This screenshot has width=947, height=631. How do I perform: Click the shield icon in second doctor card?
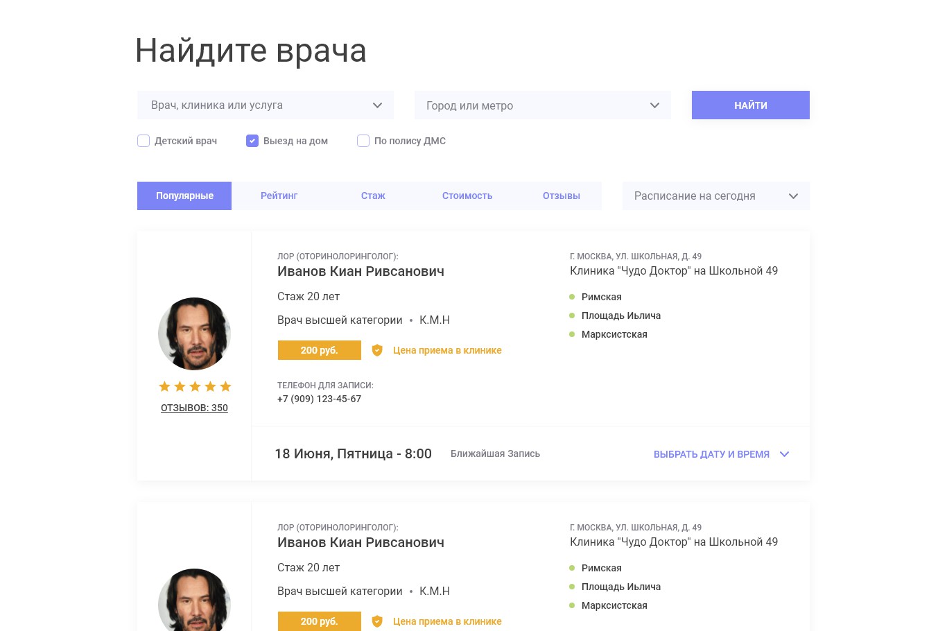(x=377, y=621)
